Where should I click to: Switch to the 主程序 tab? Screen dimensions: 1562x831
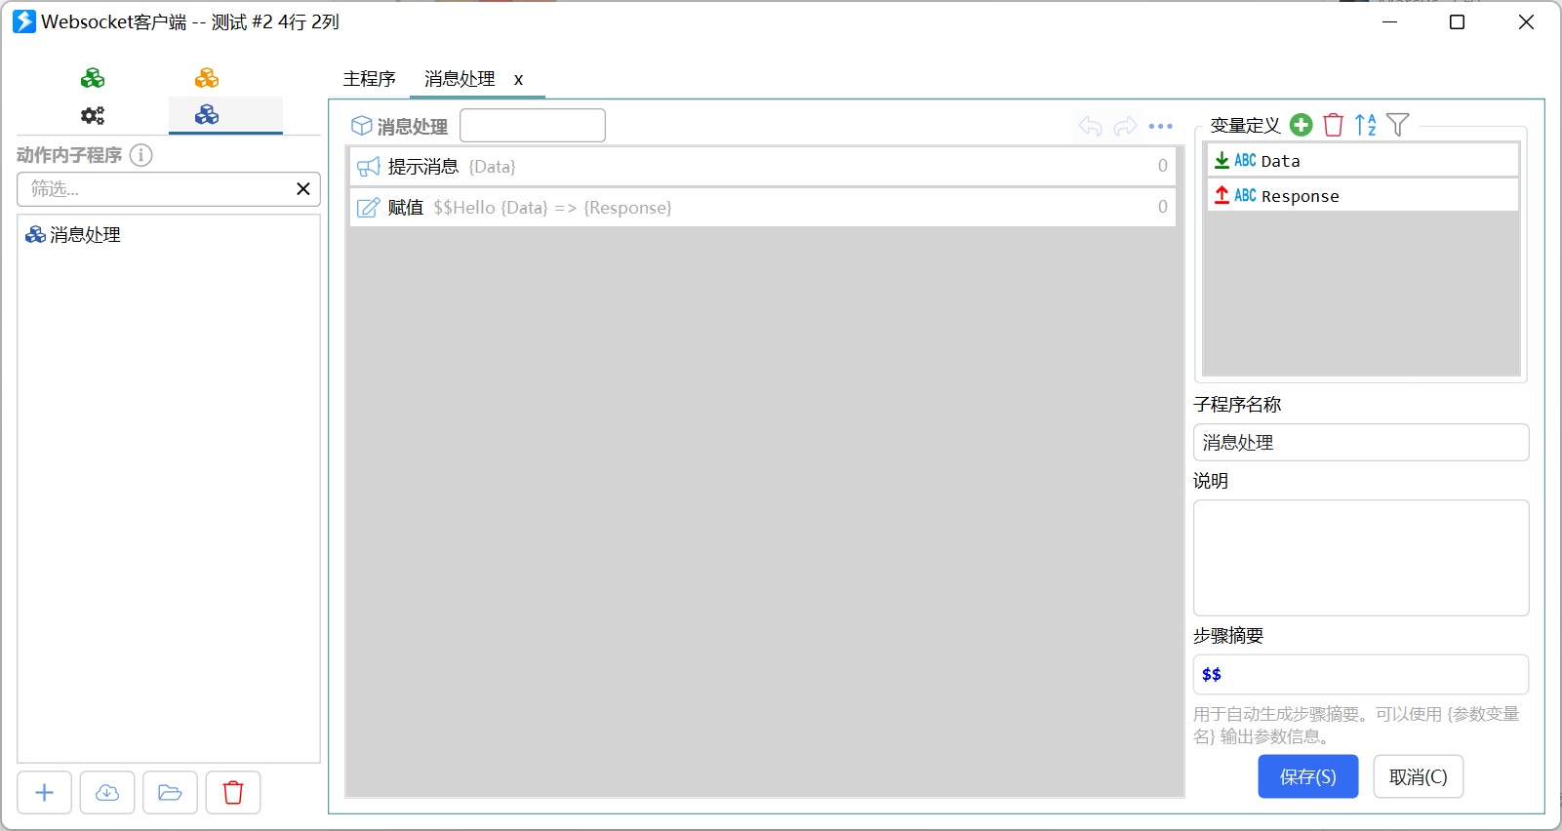[x=369, y=79]
